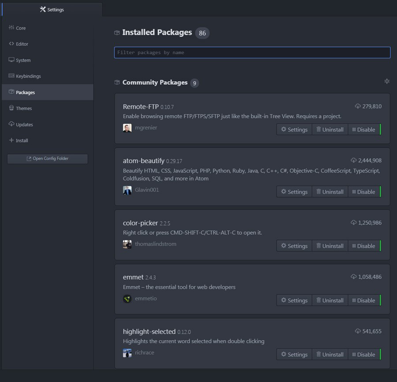Click atom-beautify download count 2,444,908
This screenshot has width=397, height=382.
click(x=367, y=161)
